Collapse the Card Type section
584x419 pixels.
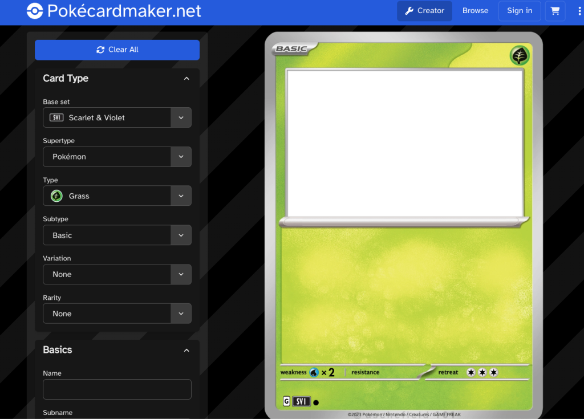tap(186, 79)
